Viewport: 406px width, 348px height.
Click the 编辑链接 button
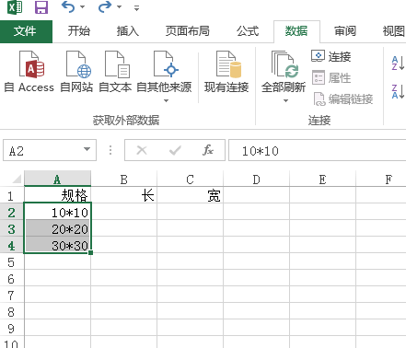point(343,99)
